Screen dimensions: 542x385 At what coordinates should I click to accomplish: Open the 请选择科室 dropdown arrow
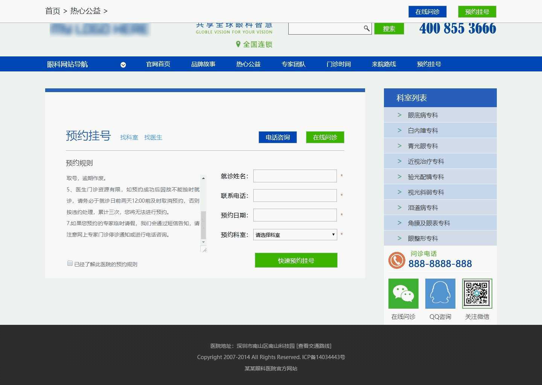pyautogui.click(x=333, y=235)
